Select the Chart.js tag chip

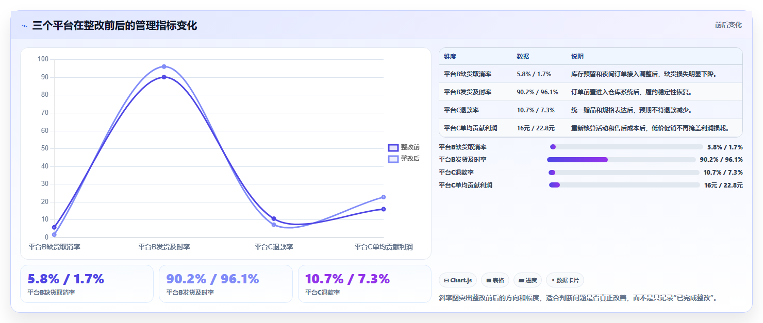click(x=458, y=280)
